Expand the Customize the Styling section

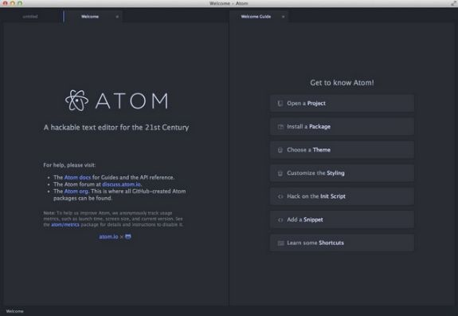click(342, 173)
